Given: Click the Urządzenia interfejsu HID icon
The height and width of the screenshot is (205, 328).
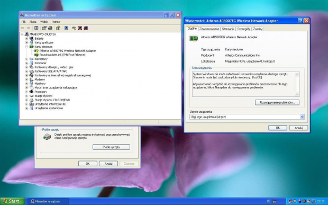Looking at the screenshot, I should coord(31,104).
